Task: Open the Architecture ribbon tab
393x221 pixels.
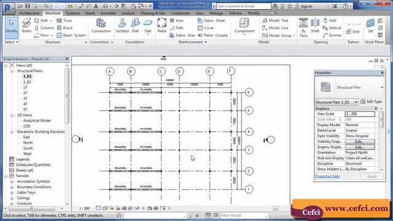Action: tap(29, 13)
